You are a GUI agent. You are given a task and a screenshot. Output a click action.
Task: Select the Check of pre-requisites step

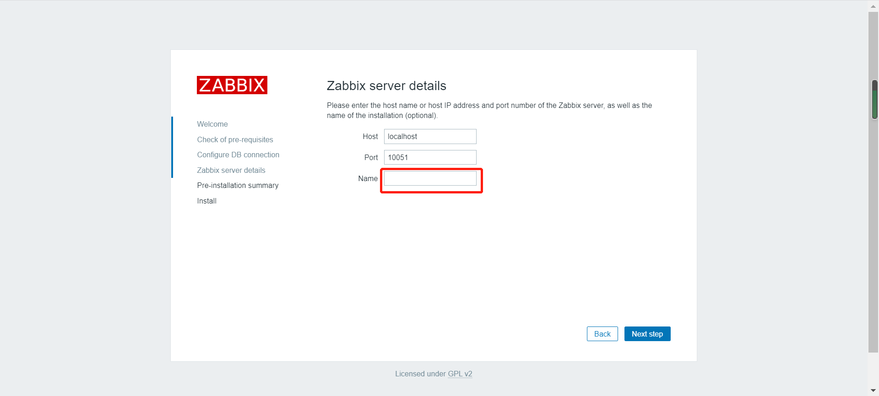click(235, 139)
